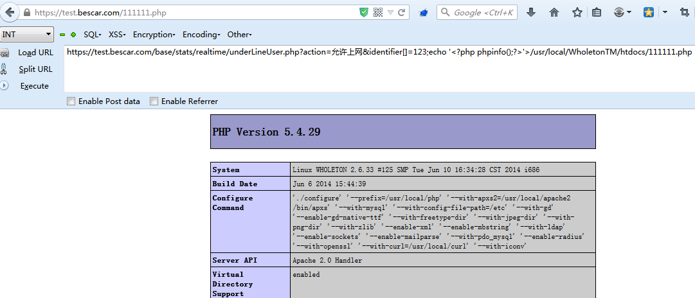Bookmark this page with the star icon
This screenshot has height=298, width=695.
tap(577, 12)
